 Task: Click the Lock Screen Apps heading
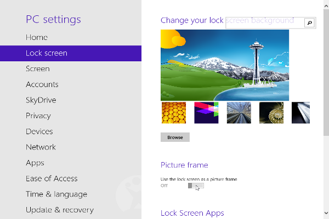[x=192, y=213]
